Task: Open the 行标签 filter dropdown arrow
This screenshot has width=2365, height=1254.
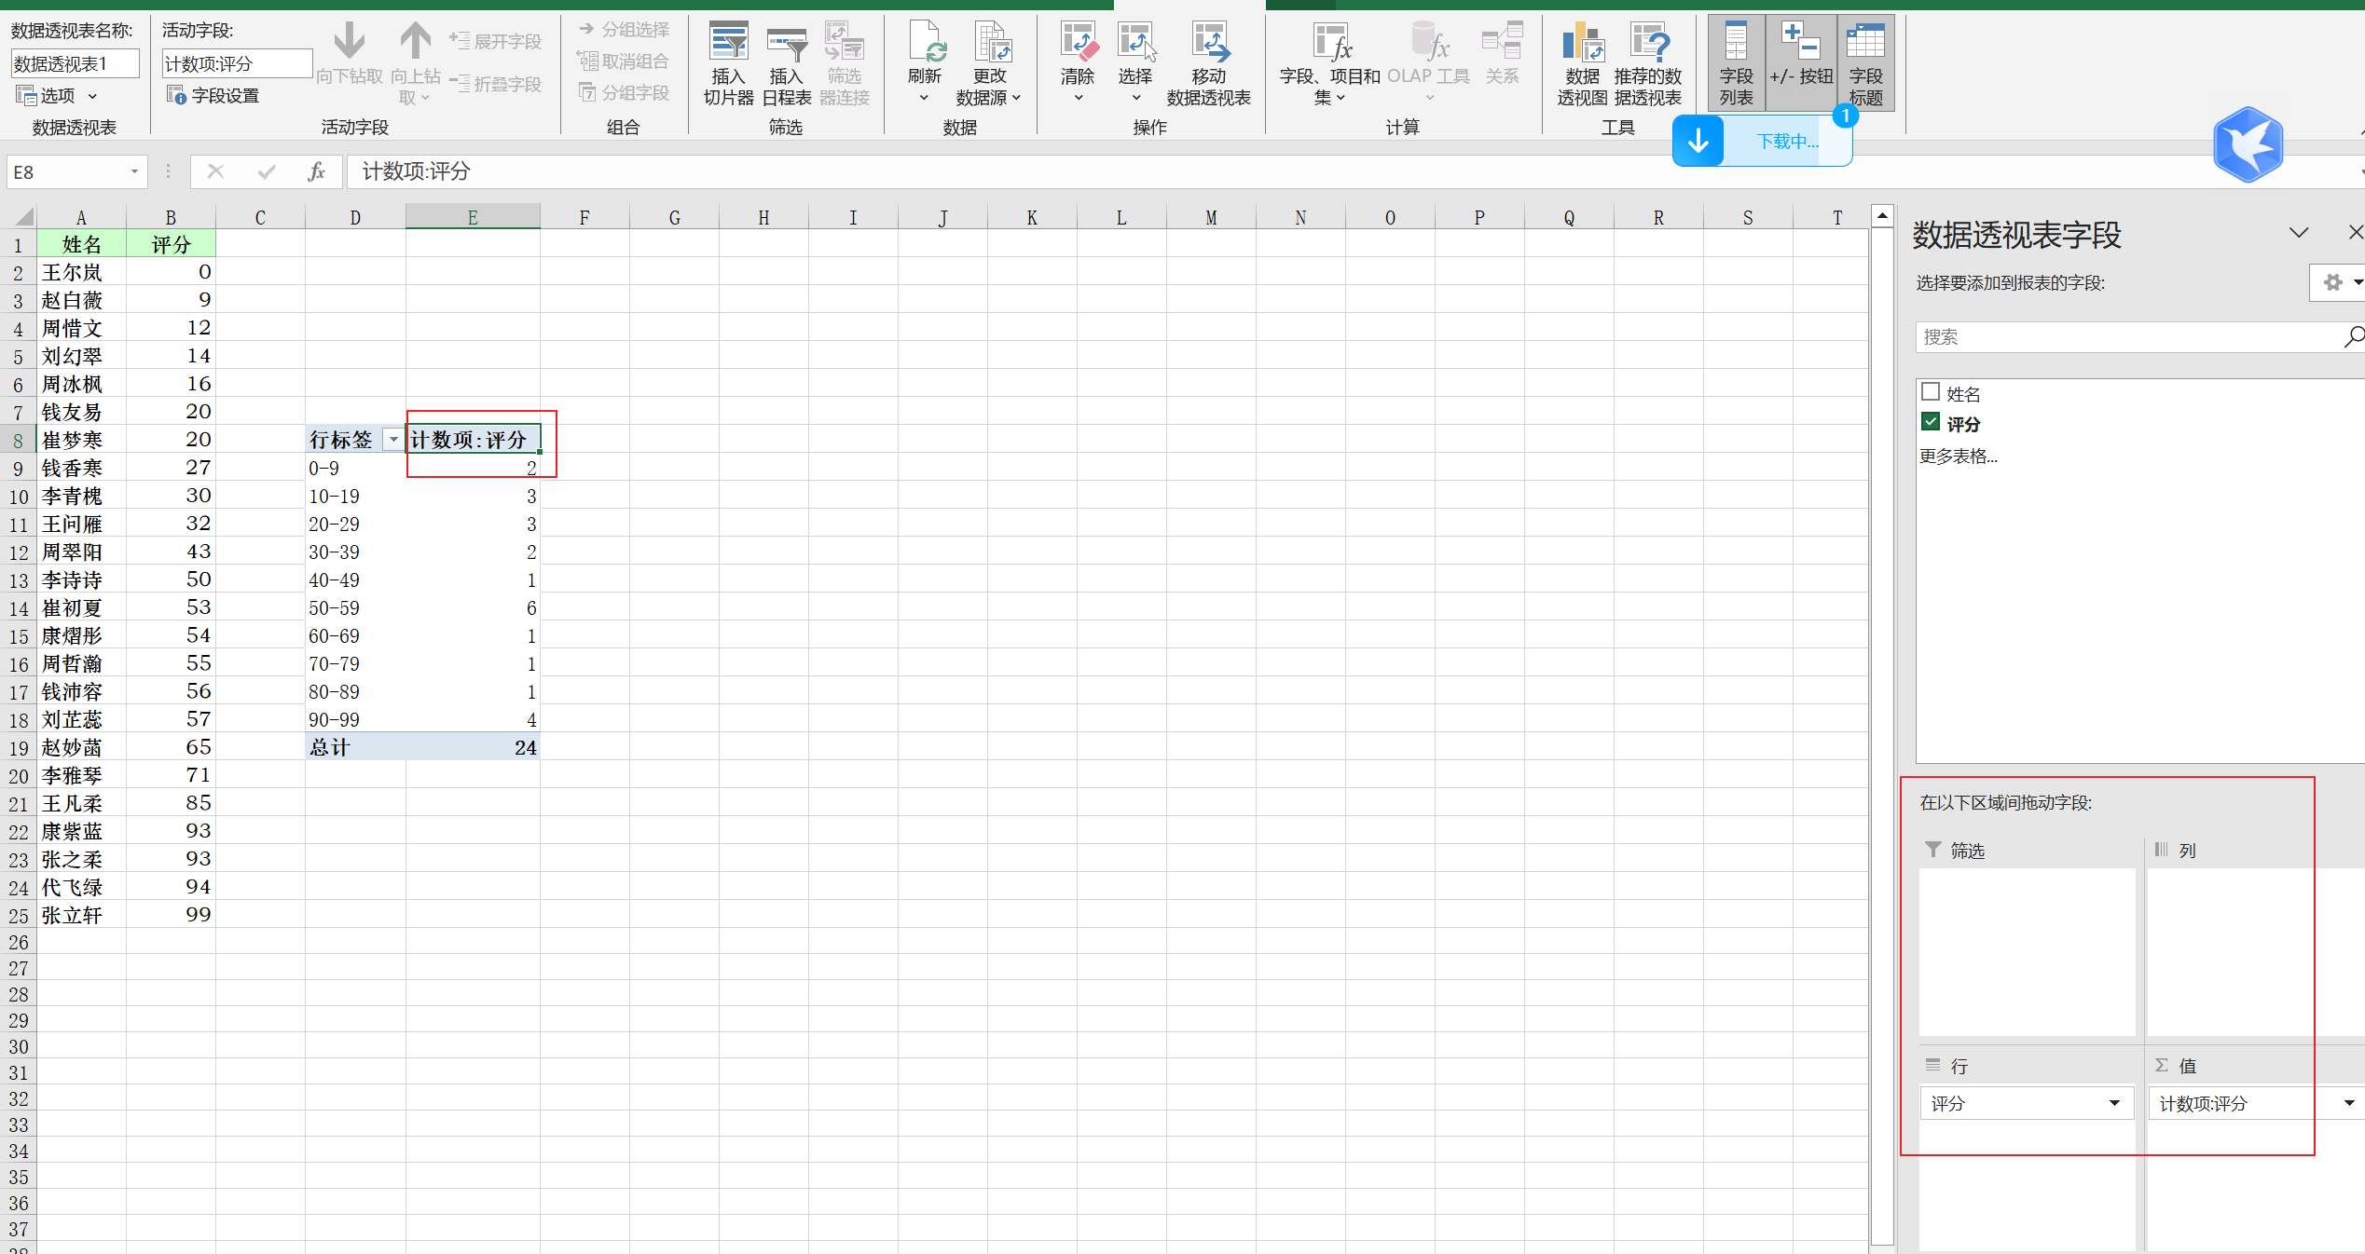Action: pyautogui.click(x=393, y=440)
